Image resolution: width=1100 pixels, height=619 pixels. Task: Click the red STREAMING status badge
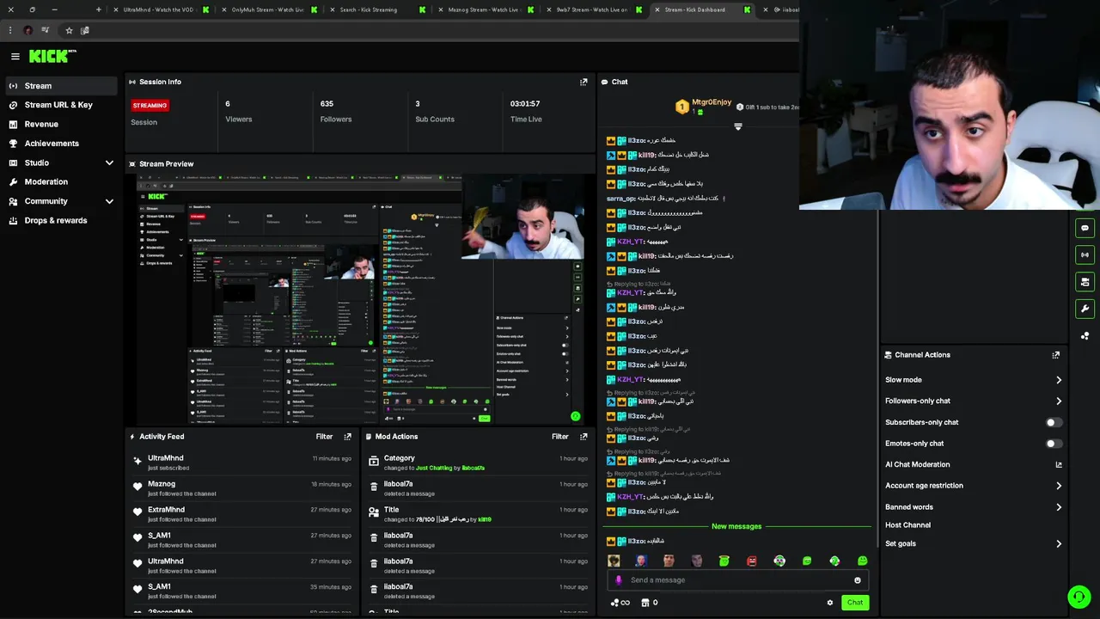[x=150, y=105]
